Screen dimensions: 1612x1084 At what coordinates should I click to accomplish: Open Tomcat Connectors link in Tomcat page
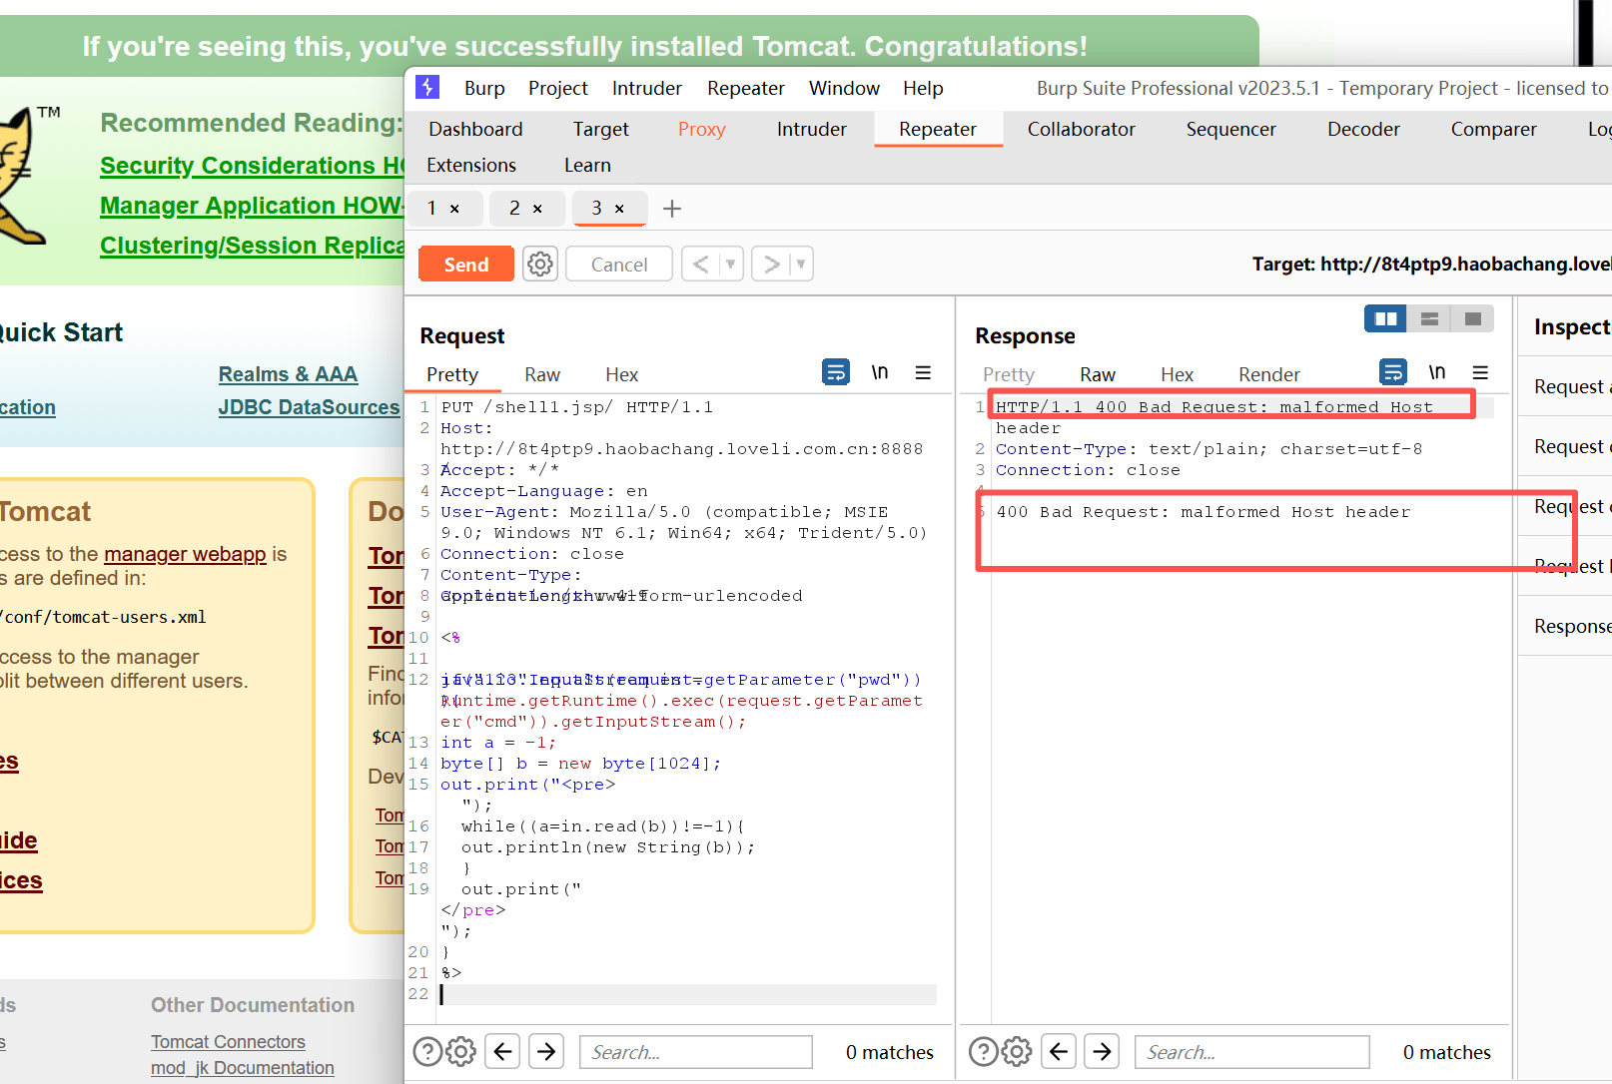pyautogui.click(x=228, y=1042)
